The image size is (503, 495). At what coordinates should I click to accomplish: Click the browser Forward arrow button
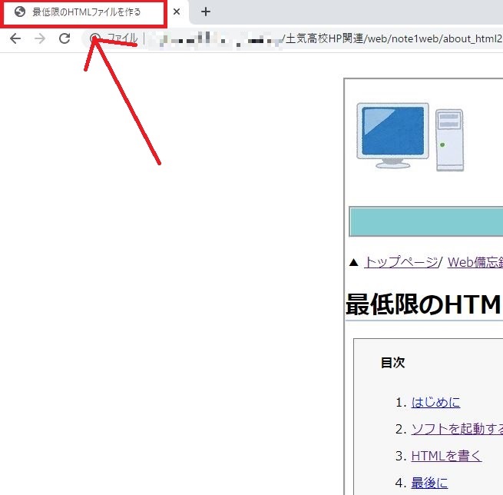pos(40,38)
